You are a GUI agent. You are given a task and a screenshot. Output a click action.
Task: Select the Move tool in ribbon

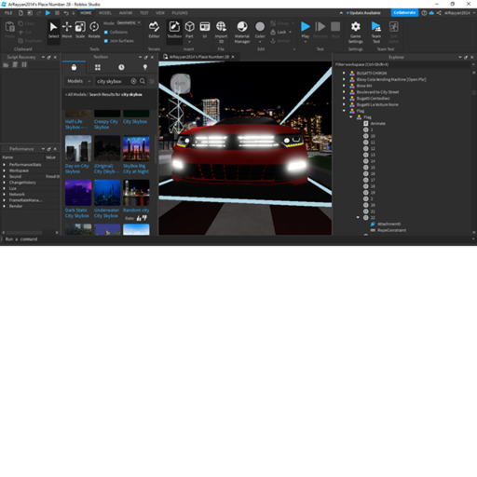click(x=67, y=30)
